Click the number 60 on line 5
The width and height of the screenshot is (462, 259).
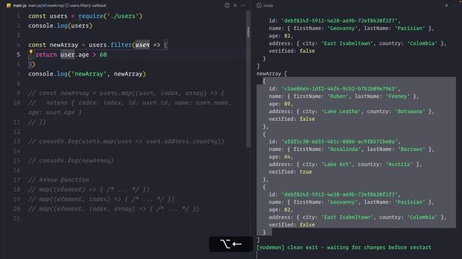tap(103, 55)
